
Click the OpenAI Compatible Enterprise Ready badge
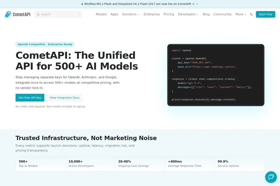[45, 44]
